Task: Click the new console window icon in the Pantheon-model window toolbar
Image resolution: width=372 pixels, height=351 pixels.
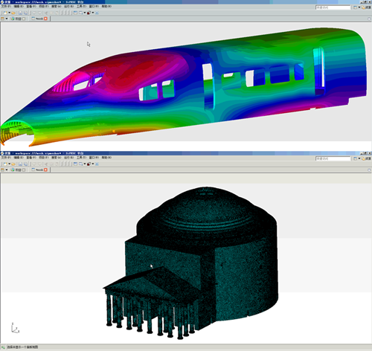Action: (x=80, y=164)
